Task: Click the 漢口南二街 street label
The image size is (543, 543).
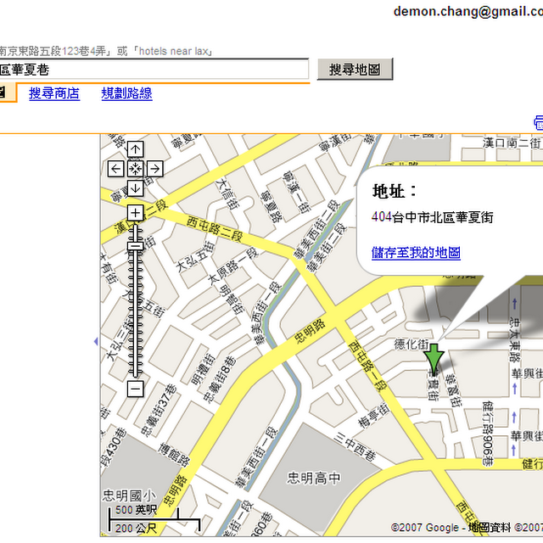Action: pos(512,143)
